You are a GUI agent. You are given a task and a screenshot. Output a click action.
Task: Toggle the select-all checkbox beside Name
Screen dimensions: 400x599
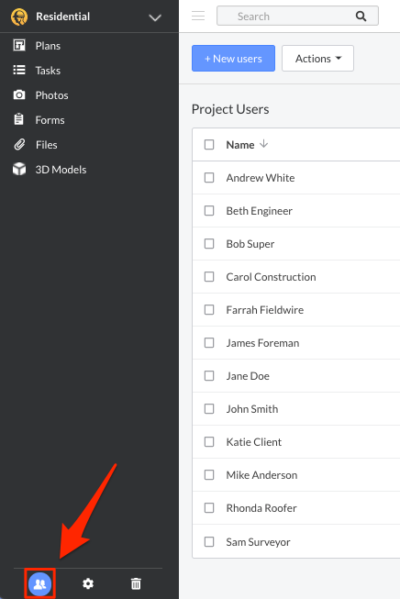click(209, 144)
